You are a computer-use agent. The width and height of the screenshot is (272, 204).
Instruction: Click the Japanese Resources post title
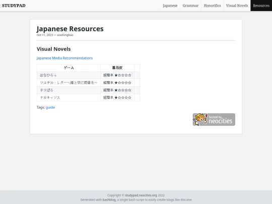coord(70,29)
